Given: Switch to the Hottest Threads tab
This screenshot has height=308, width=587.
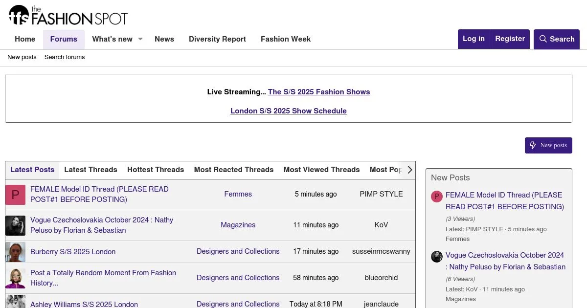Looking at the screenshot, I should point(156,170).
